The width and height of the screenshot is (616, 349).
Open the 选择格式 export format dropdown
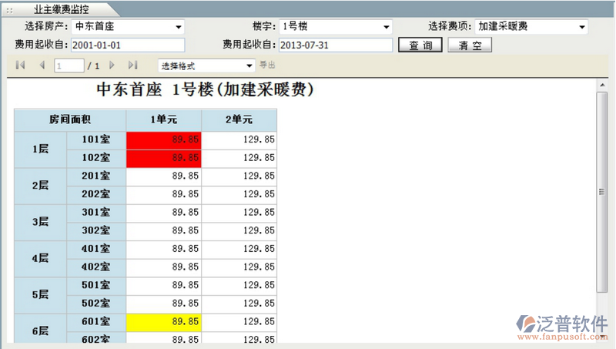click(x=249, y=66)
